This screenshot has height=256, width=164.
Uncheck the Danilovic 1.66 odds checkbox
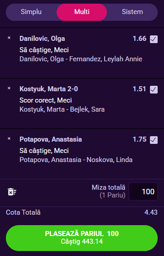(x=154, y=39)
